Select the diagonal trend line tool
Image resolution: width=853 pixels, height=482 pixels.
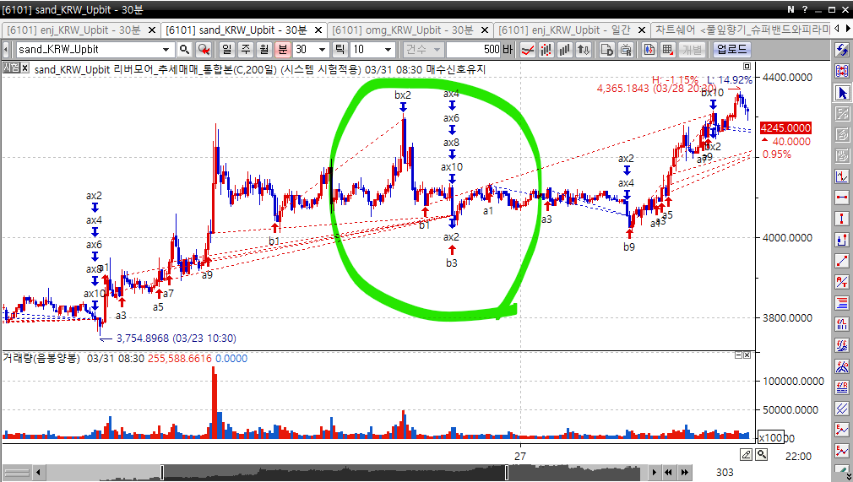(842, 261)
